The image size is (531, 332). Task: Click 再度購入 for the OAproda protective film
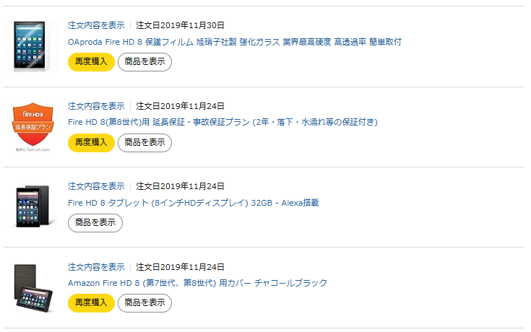91,62
